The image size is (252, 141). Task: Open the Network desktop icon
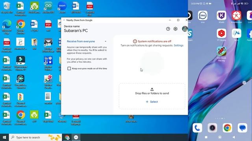tap(62, 118)
